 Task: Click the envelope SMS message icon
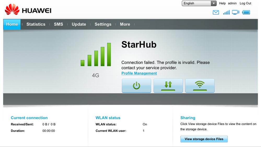[216, 12]
